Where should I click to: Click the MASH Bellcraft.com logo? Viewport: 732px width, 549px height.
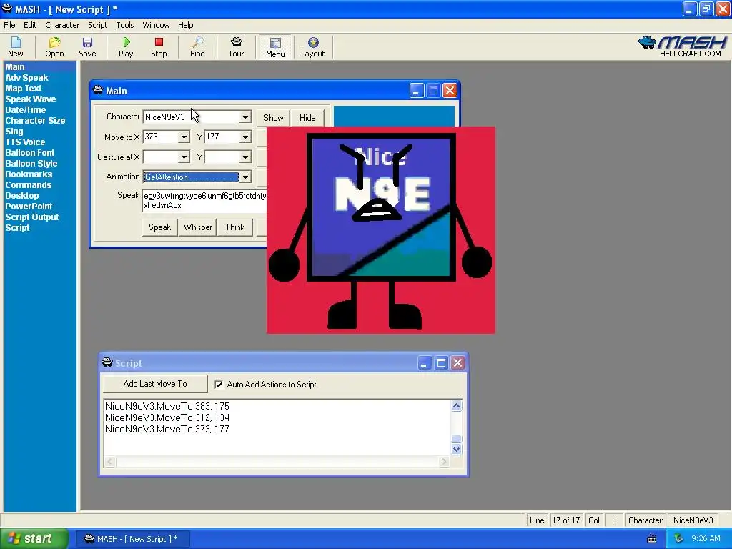coord(682,46)
